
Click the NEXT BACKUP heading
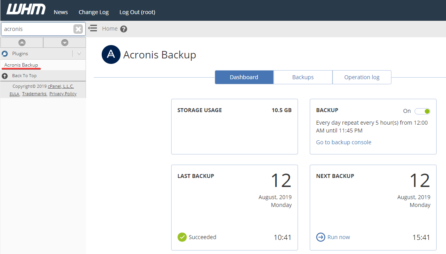(x=335, y=176)
